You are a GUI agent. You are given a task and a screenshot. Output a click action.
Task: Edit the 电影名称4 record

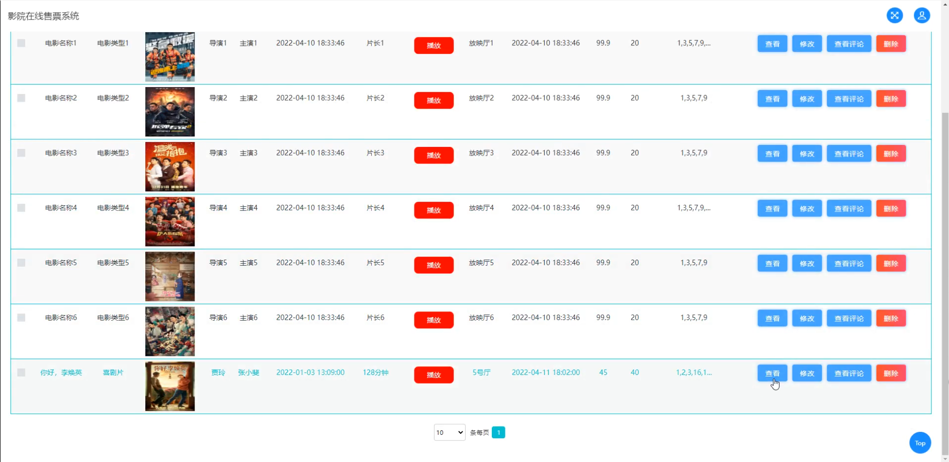point(807,208)
